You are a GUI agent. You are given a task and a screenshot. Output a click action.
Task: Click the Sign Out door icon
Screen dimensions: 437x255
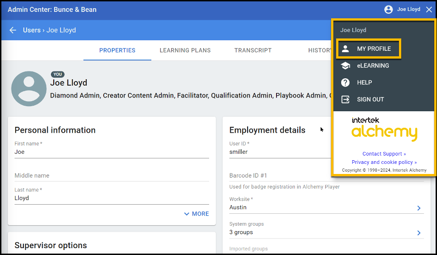(346, 99)
